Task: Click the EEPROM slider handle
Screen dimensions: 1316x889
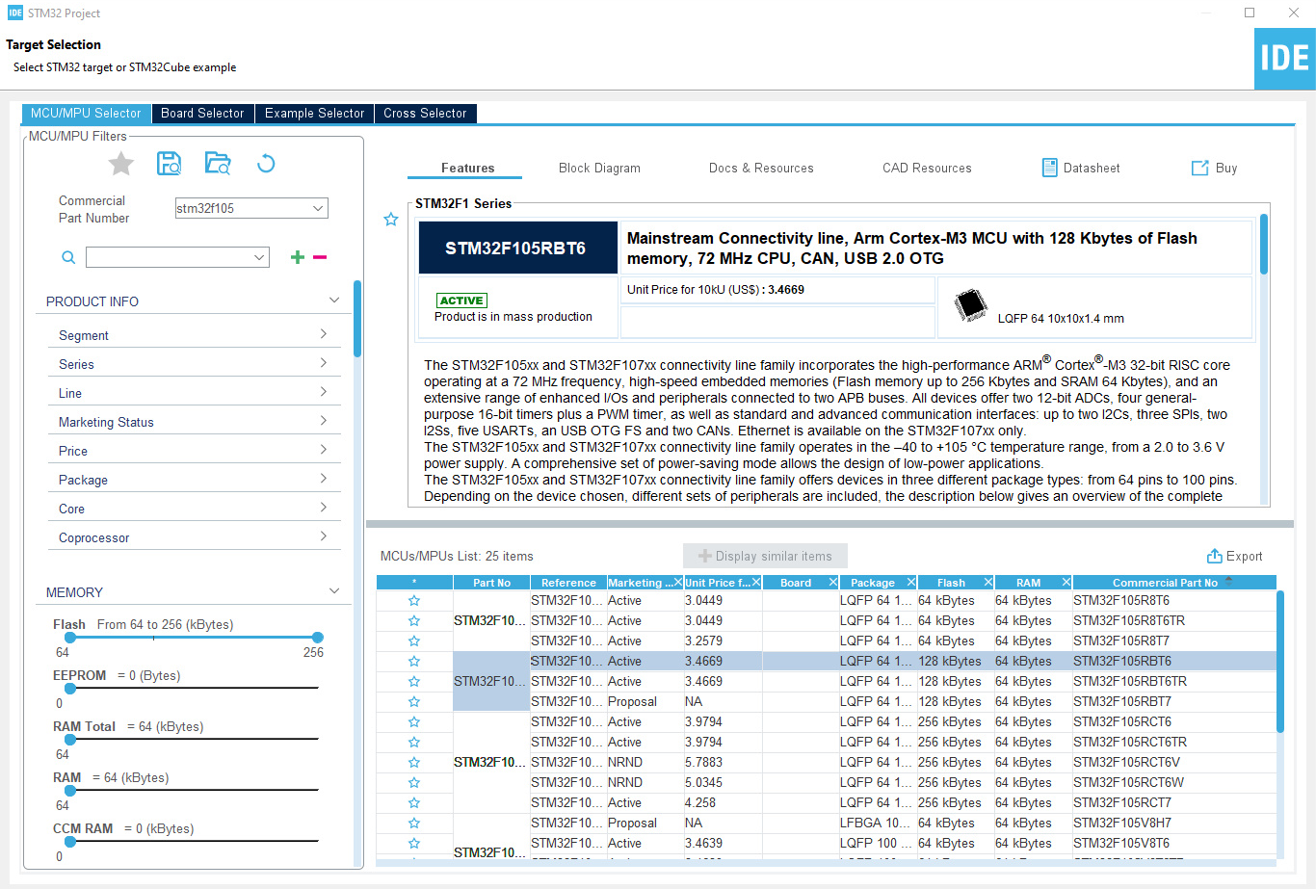Action: (x=70, y=689)
